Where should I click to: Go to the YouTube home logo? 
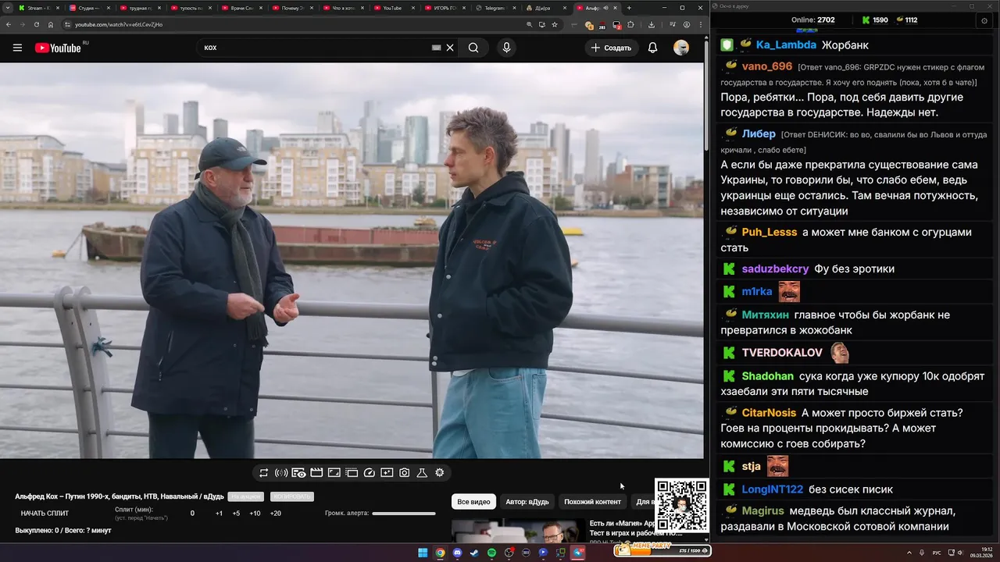tap(58, 48)
